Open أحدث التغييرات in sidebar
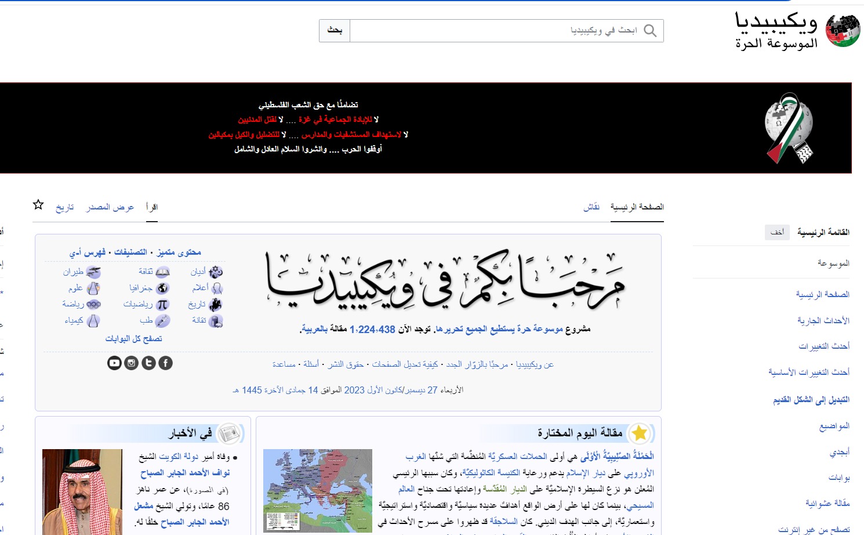 825,346
